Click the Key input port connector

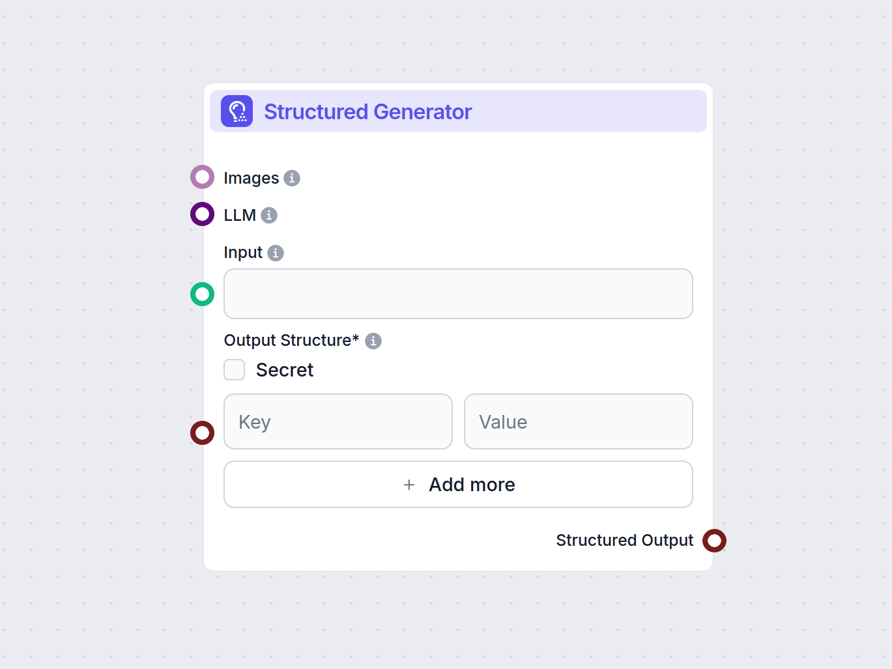(202, 433)
